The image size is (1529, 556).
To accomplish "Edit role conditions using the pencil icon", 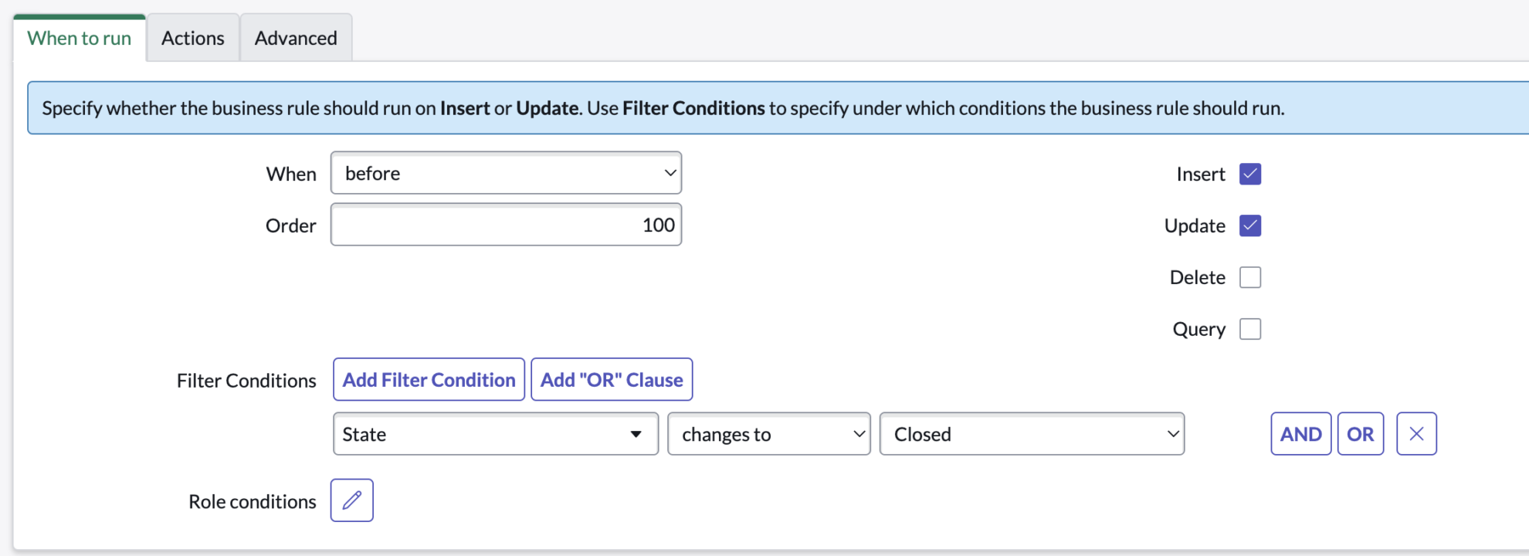I will (x=351, y=500).
